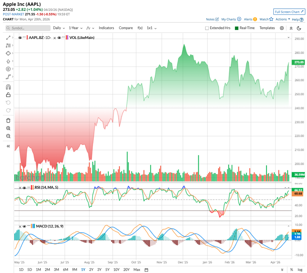Toggle the lock drawings padlock

pyautogui.click(x=8, y=95)
